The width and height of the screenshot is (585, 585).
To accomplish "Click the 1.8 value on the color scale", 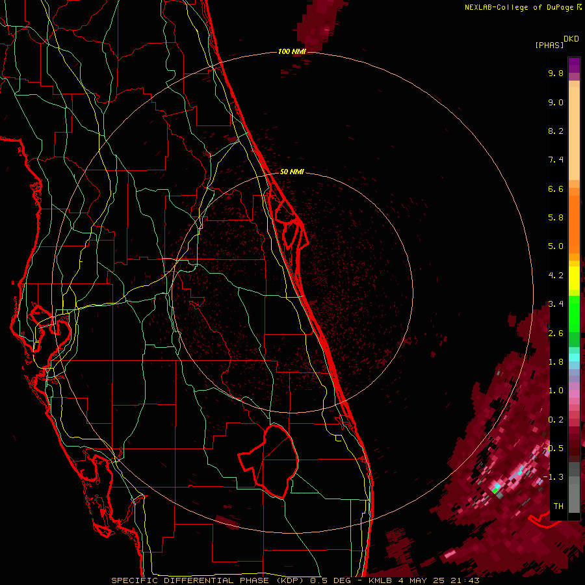I will point(556,362).
